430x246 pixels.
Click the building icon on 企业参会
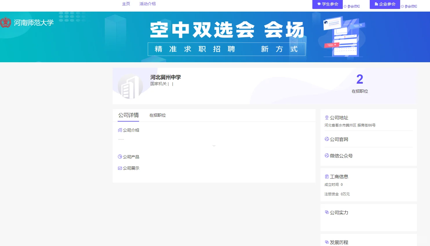pos(377,4)
